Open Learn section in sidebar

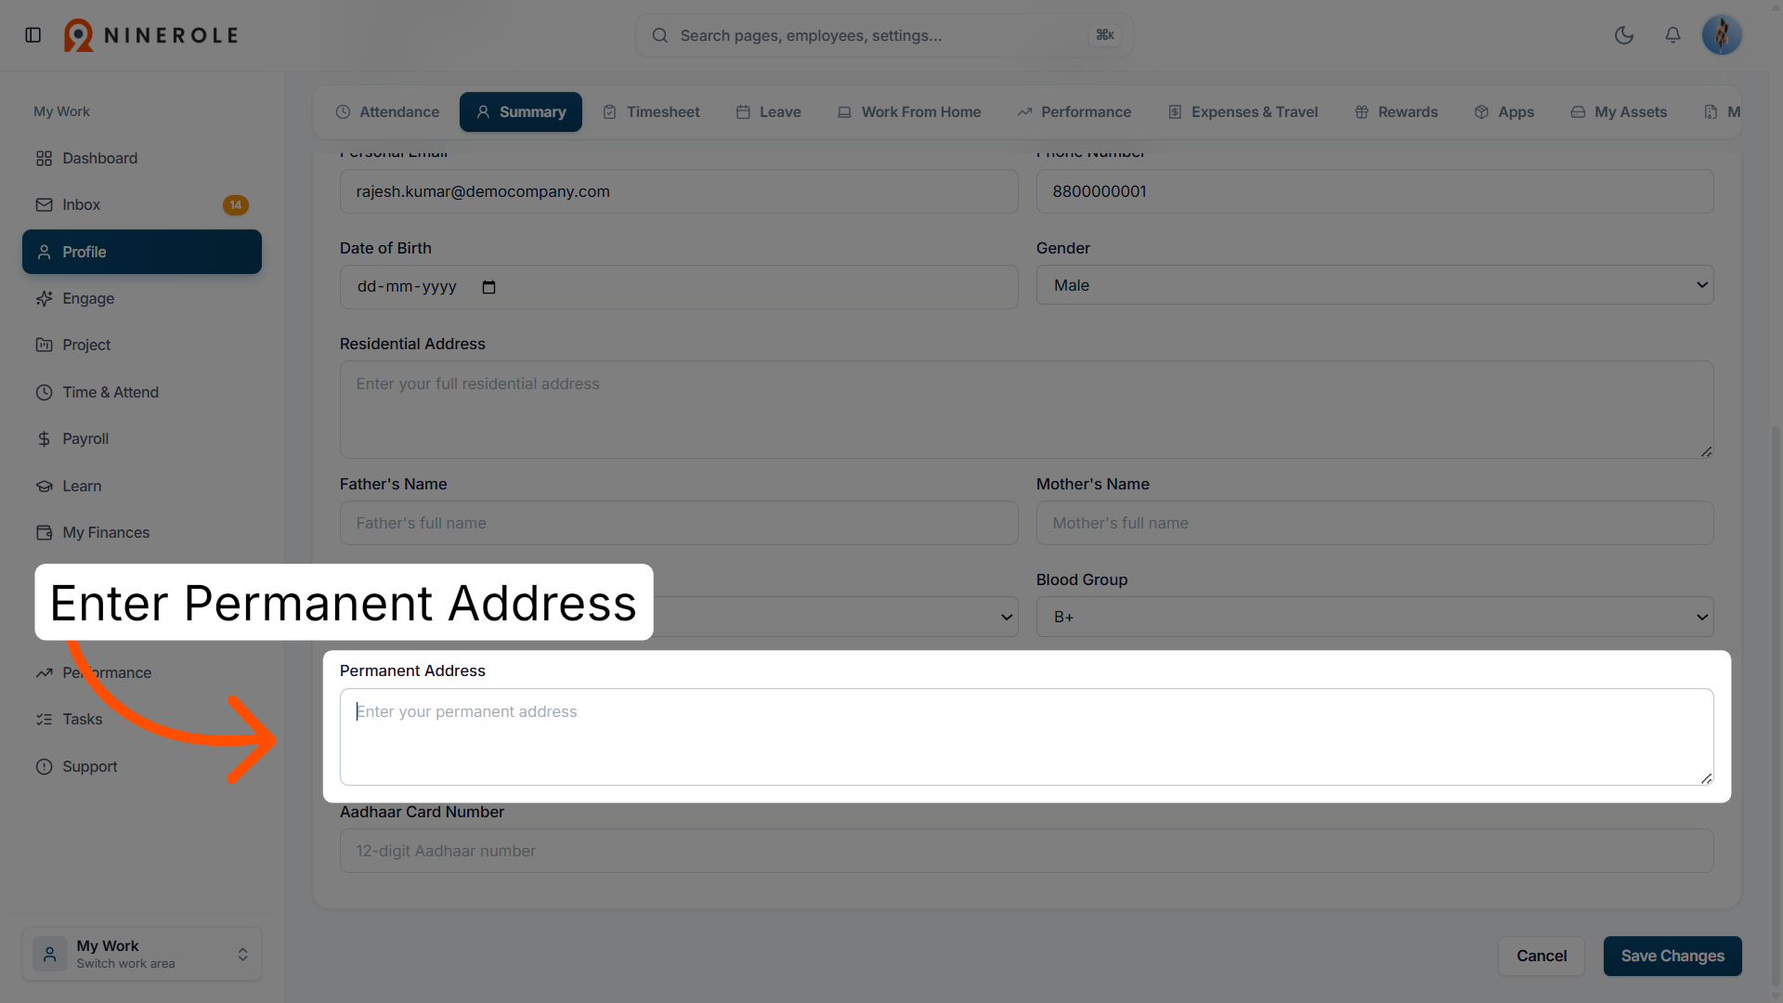point(142,486)
